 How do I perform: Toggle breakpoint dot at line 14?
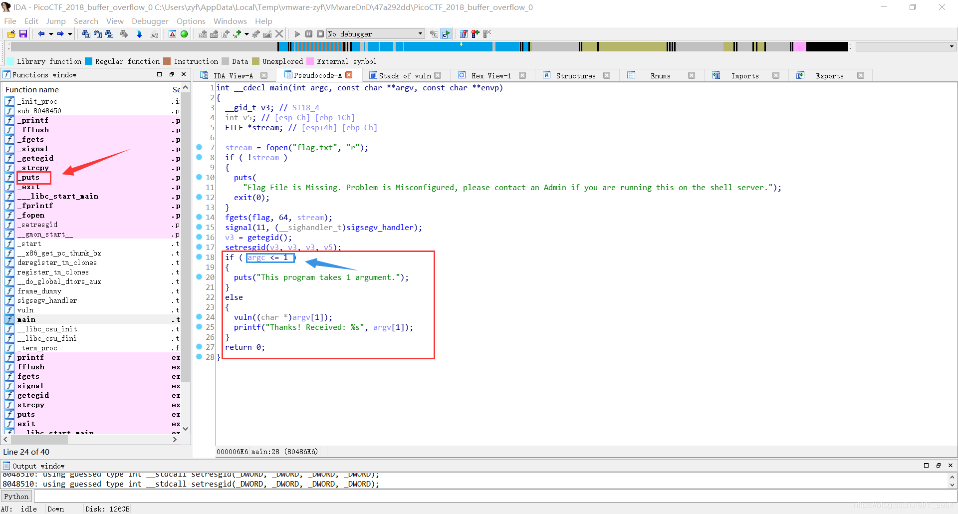pos(199,217)
